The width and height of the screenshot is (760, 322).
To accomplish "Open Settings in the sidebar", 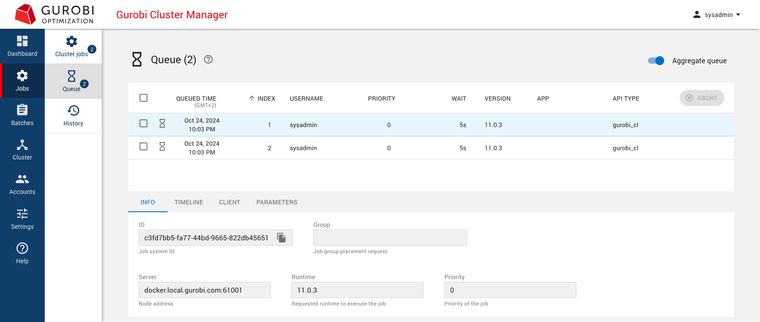I will pos(22,219).
